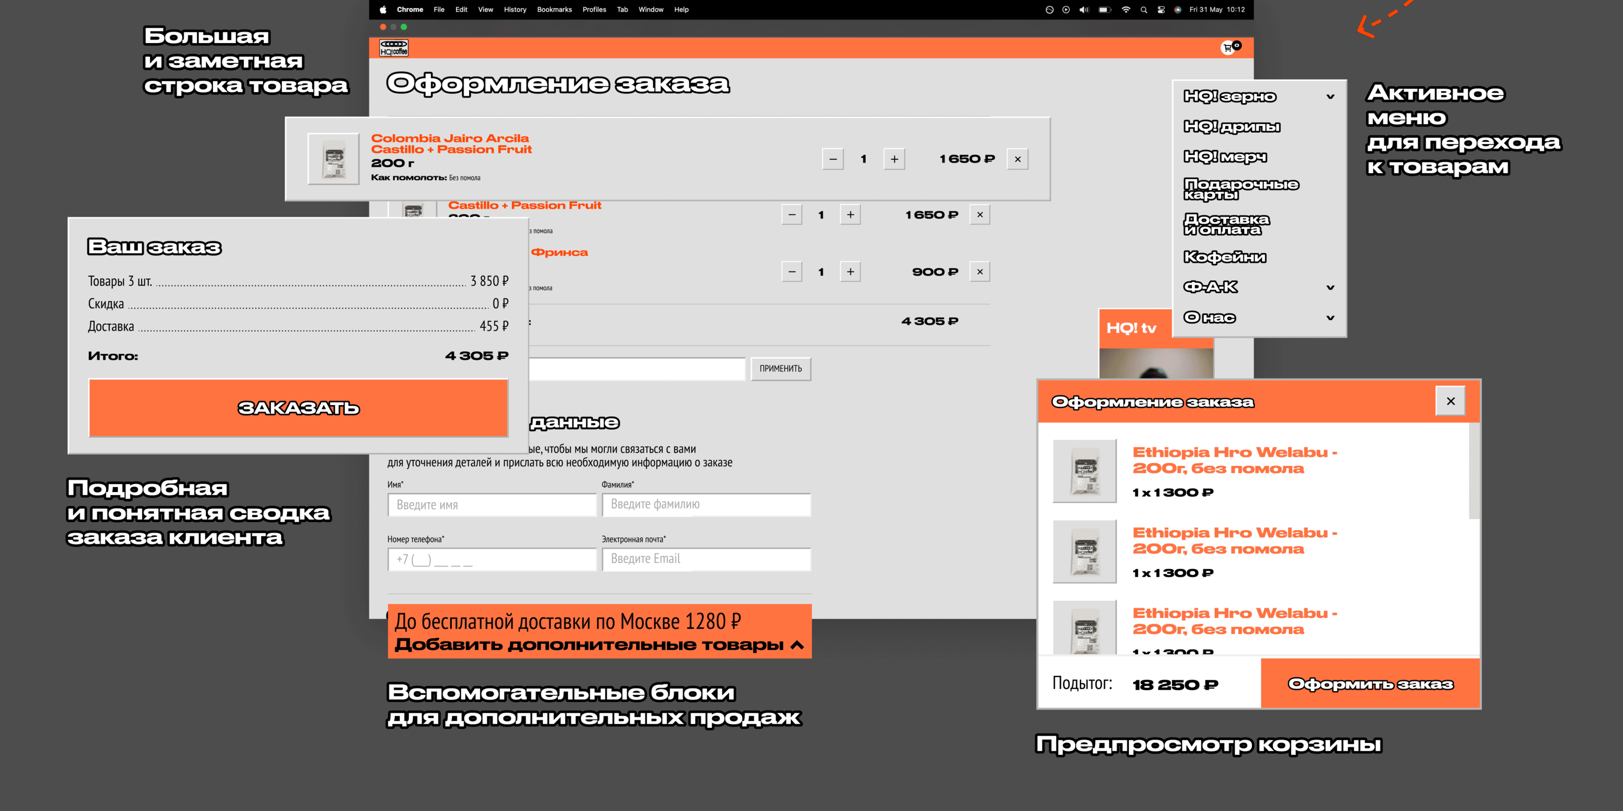1623x811 pixels.
Task: Open the History menu in menu bar
Action: click(x=515, y=10)
